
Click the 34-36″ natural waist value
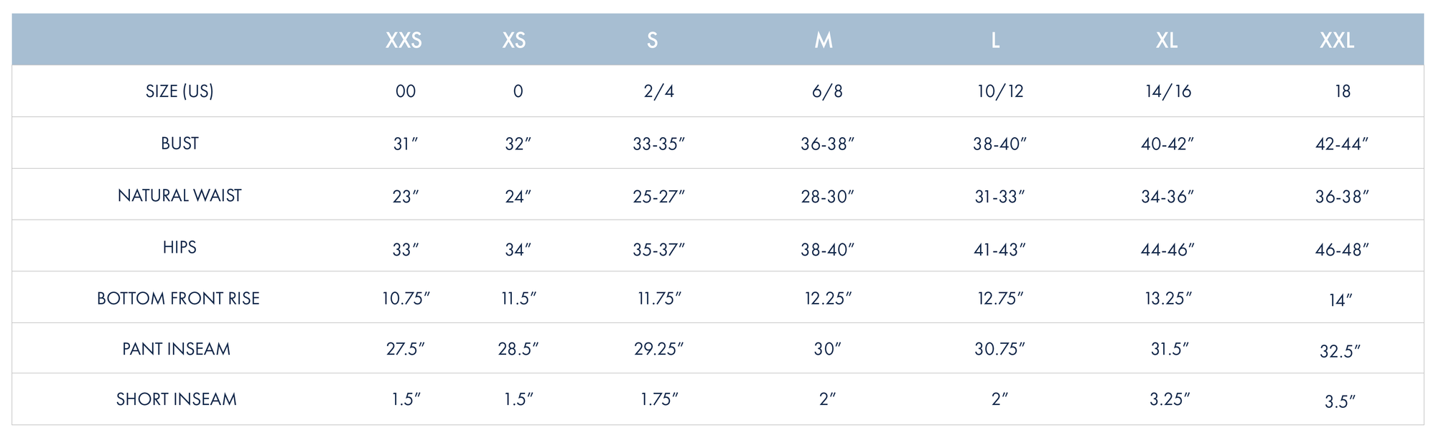click(1167, 197)
